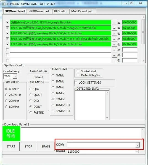
Task: Select 80MHz SPI speed
Action: (6, 107)
